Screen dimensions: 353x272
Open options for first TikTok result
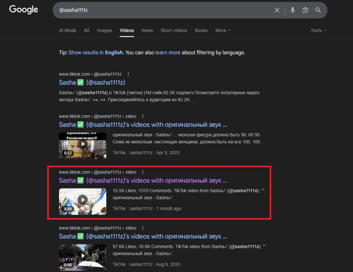(128, 74)
